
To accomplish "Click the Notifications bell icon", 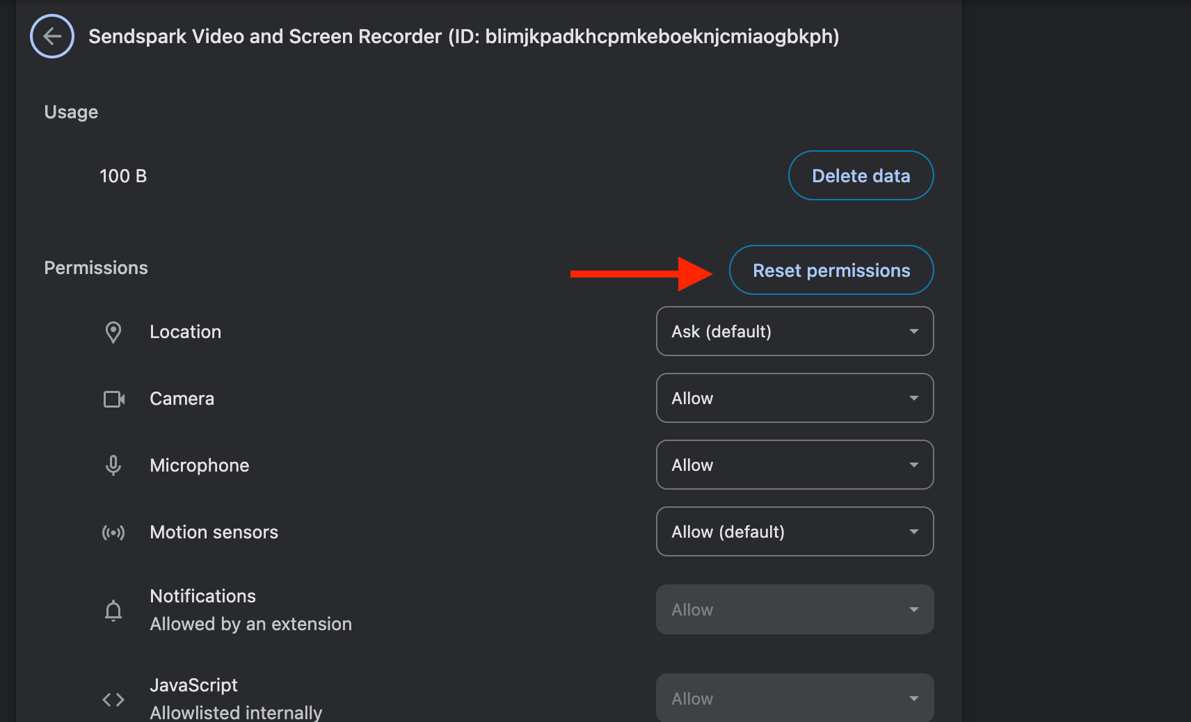I will point(113,610).
